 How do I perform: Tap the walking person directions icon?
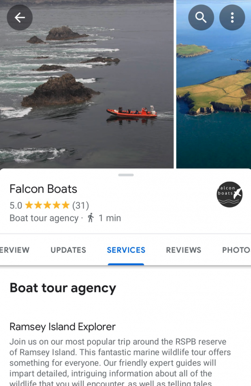point(91,218)
